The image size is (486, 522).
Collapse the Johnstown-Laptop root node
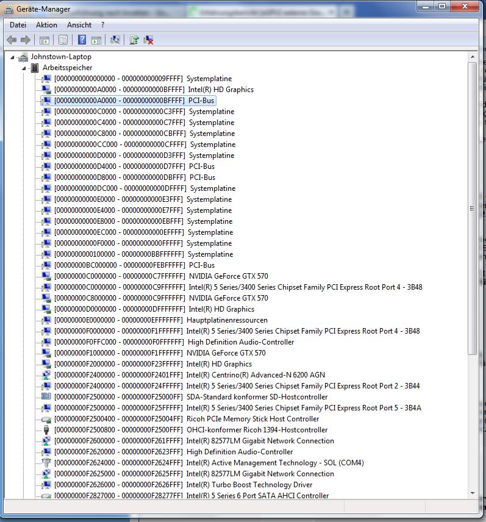[x=12, y=57]
